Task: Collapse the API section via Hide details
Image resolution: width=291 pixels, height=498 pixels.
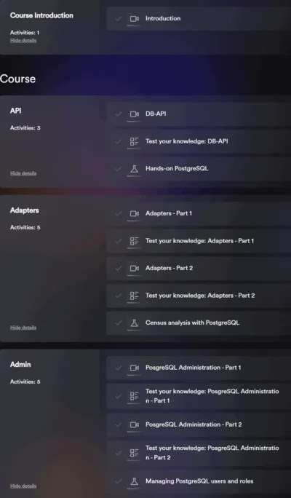Action: tap(23, 173)
